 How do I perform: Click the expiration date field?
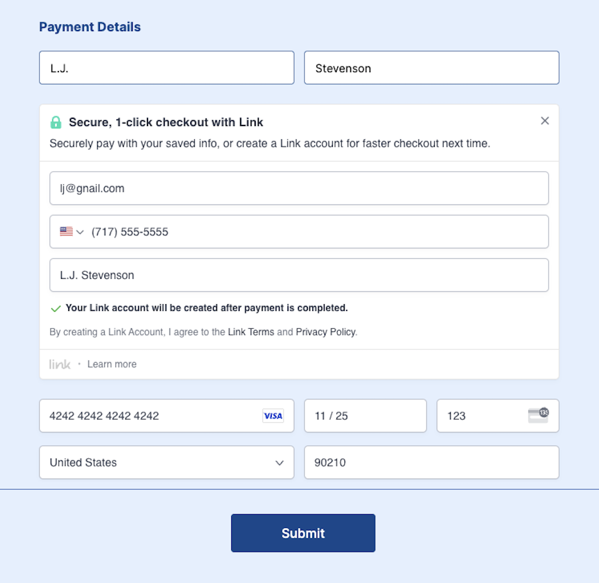point(365,416)
